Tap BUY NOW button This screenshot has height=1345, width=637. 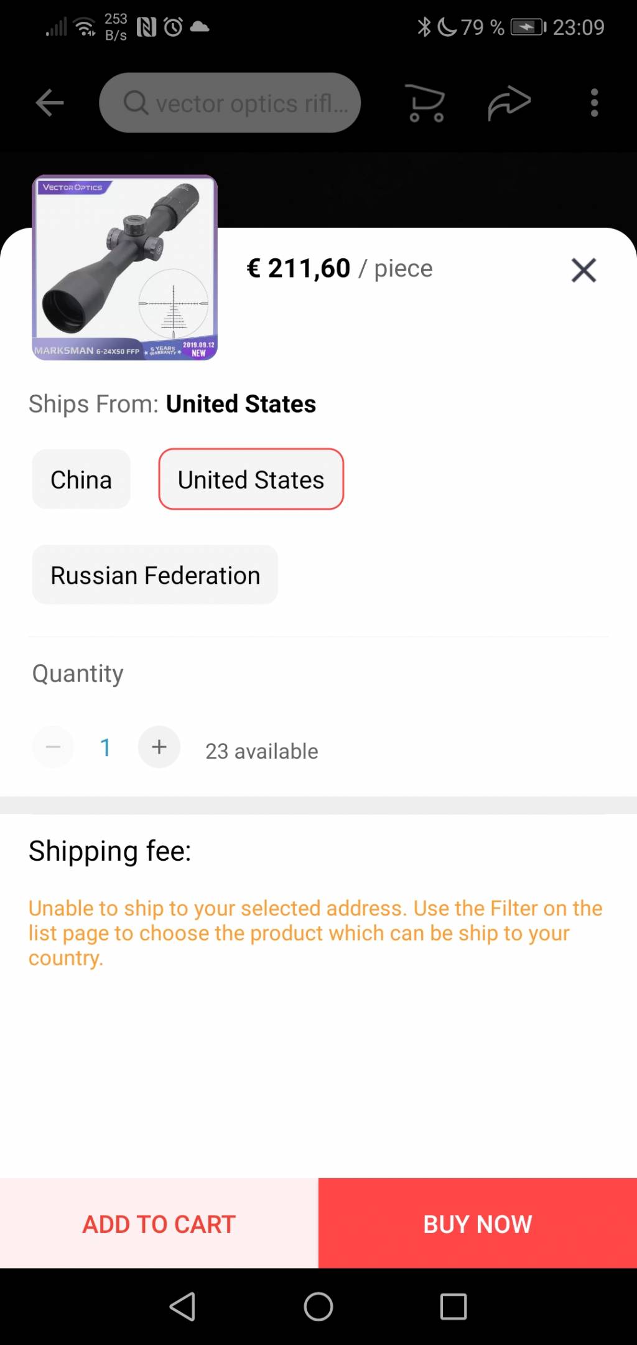tap(478, 1224)
